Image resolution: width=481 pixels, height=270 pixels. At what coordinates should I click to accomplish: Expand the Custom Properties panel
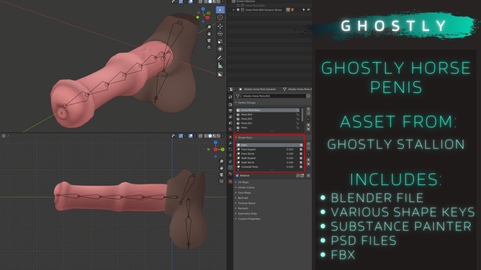[236, 218]
